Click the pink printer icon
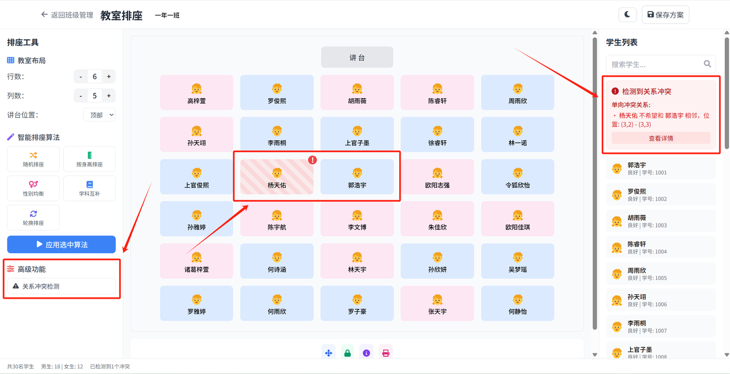The image size is (730, 374). tap(386, 353)
